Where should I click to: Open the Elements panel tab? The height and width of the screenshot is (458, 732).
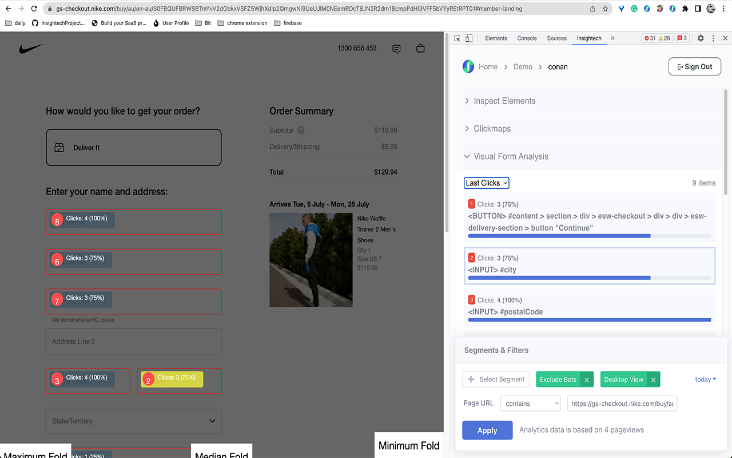pos(496,38)
